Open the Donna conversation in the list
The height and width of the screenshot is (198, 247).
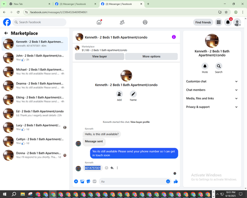pos(35,155)
